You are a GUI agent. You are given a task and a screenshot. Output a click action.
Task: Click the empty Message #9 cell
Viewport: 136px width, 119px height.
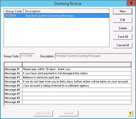pos(77,102)
